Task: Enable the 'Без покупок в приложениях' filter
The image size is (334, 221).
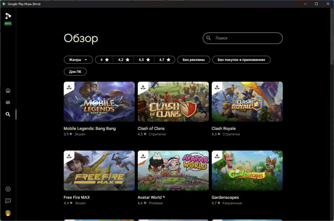Action: click(241, 60)
